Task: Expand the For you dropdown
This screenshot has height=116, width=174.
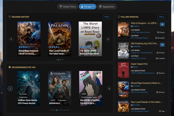Action: tap(88, 7)
